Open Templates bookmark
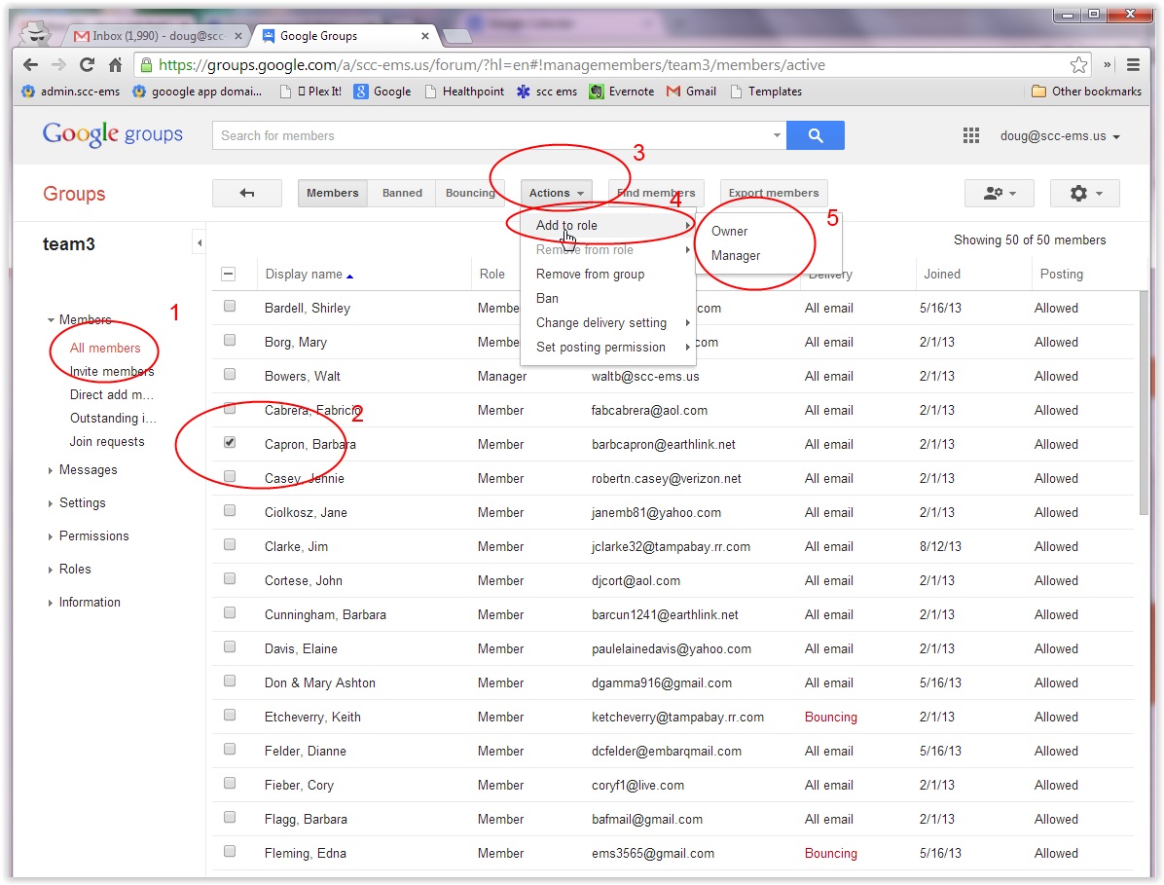 766,92
